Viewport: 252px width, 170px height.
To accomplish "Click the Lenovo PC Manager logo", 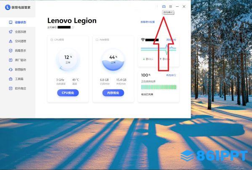I will click(8, 7).
